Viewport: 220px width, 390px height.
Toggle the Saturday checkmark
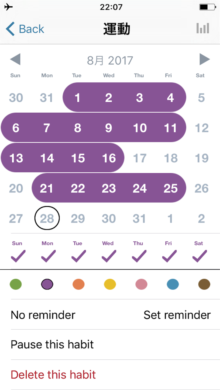pos(200,256)
